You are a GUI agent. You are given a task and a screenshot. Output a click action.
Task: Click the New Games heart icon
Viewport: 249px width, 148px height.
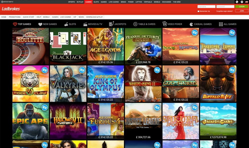coord(40,24)
